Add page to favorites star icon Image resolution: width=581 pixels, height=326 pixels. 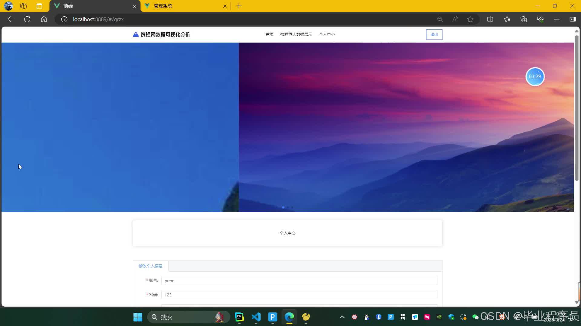point(470,19)
